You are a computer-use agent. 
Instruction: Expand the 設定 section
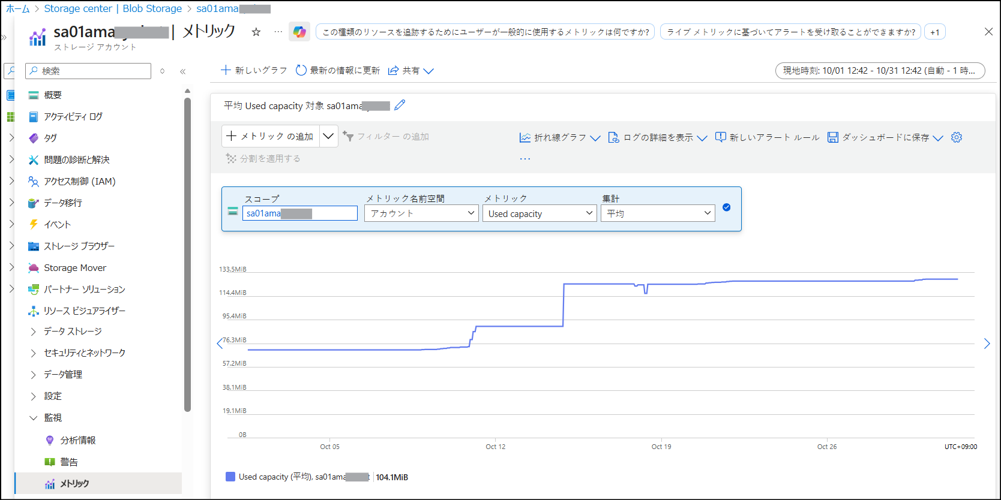tap(34, 396)
